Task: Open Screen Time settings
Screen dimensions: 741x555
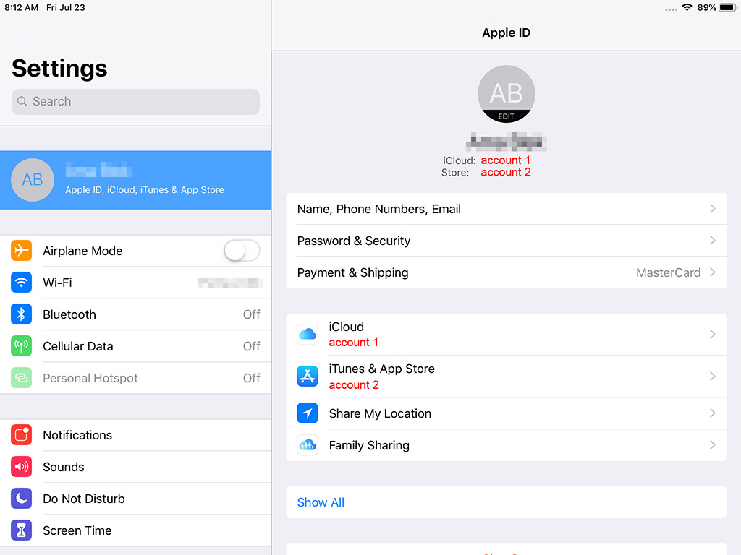Action: click(135, 530)
